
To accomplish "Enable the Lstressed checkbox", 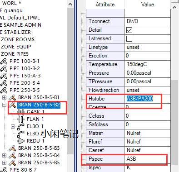I will click(x=129, y=38).
